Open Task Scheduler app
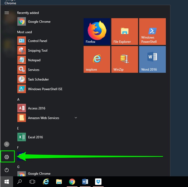 [48, 79]
